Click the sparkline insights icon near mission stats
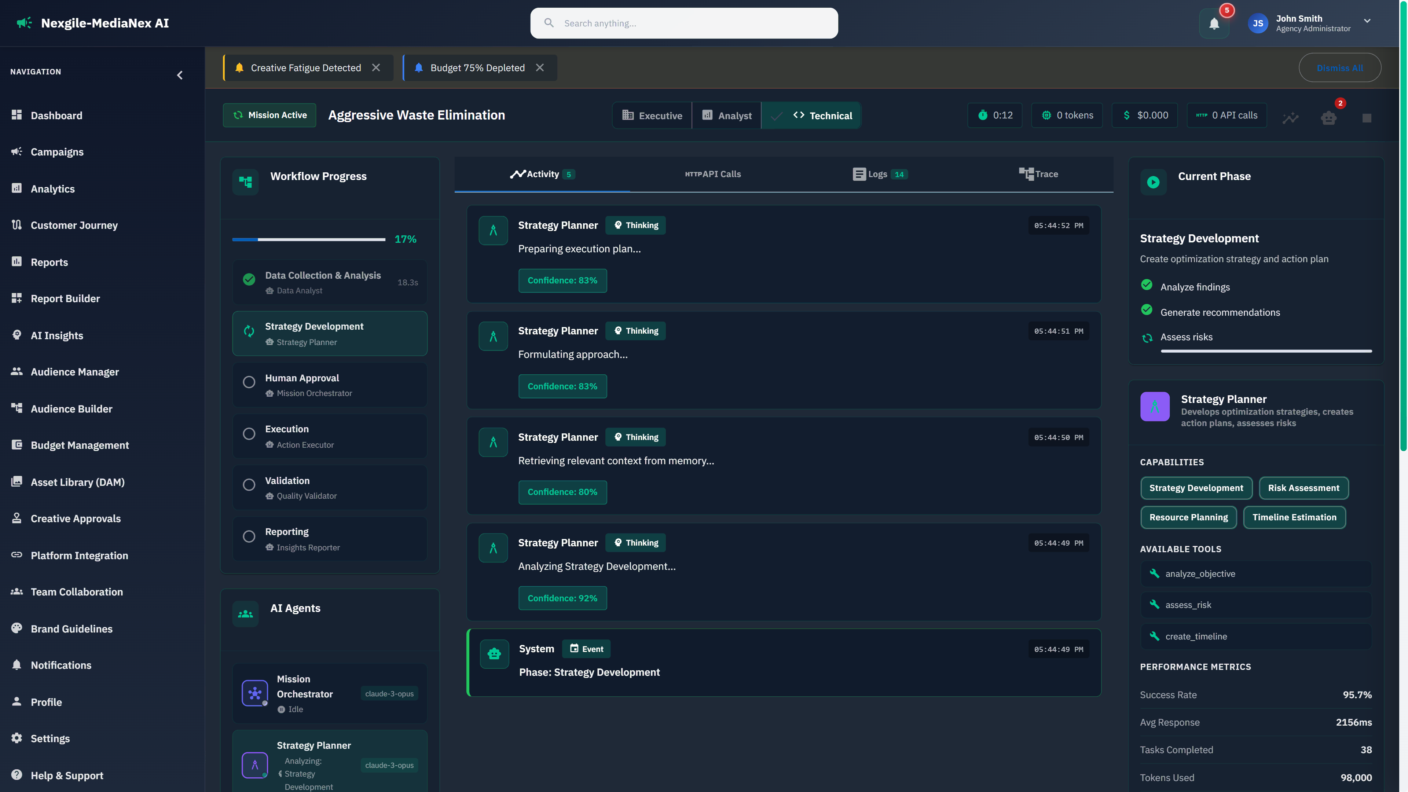Screen dimensions: 1408x792 click(x=1291, y=117)
